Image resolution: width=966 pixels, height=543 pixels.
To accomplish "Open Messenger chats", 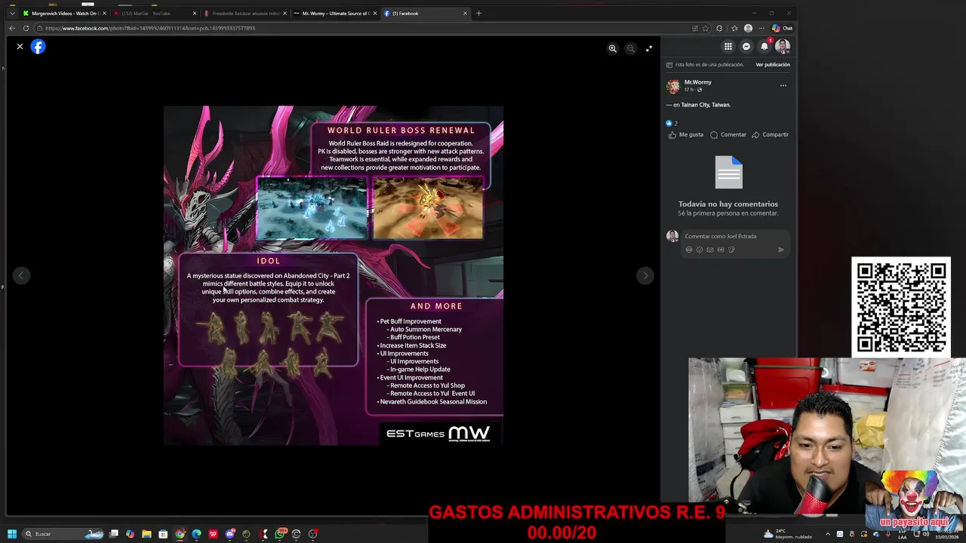I will (746, 47).
